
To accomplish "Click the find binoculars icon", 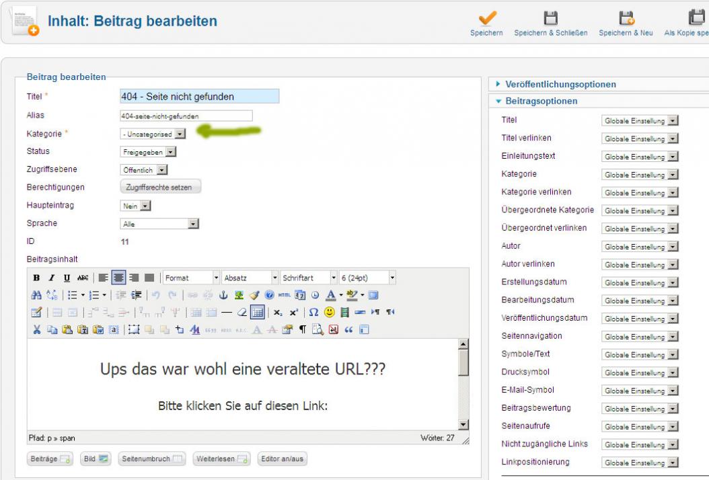I will pos(37,295).
